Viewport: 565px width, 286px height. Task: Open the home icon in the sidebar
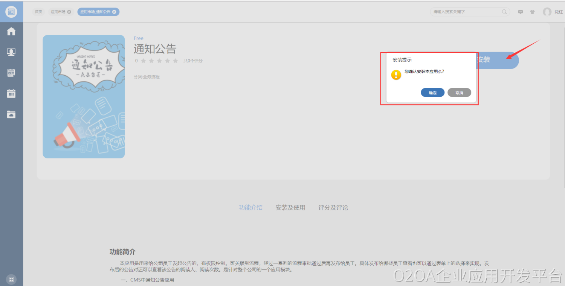(11, 31)
